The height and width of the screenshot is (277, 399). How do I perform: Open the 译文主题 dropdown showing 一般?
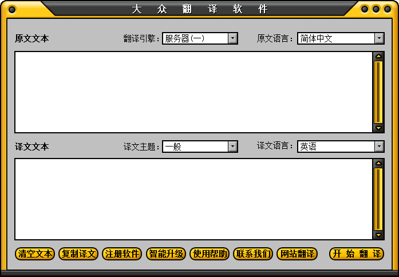point(200,147)
